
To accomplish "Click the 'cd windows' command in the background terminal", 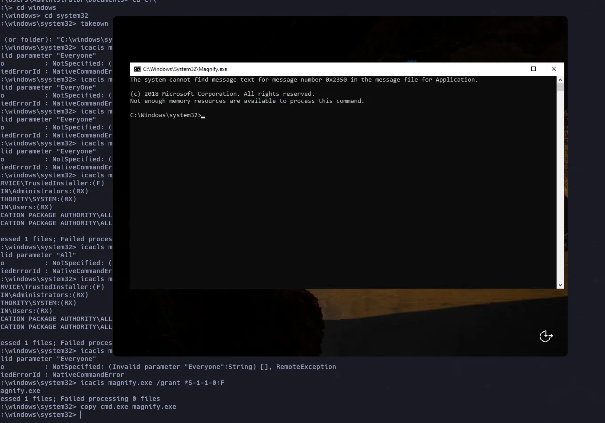I will coord(36,8).
